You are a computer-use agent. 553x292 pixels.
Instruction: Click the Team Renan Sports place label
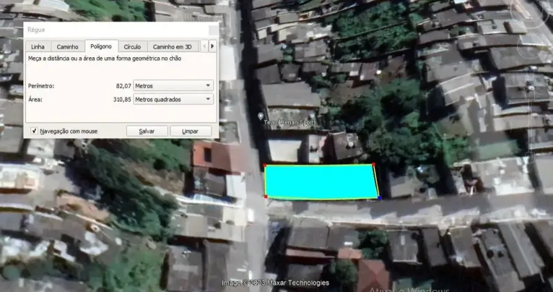(x=290, y=123)
